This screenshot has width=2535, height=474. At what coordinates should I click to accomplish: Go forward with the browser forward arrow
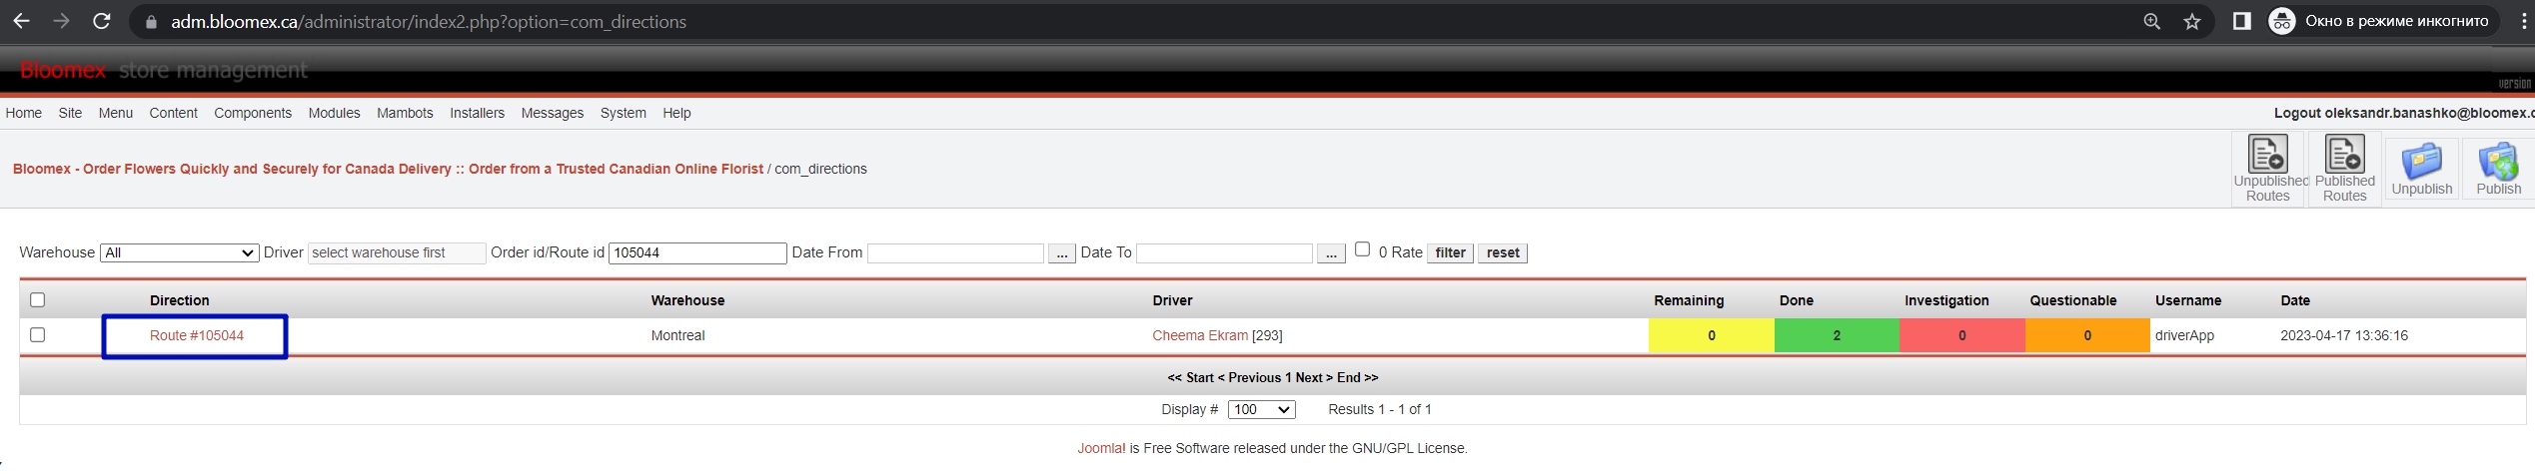61,21
